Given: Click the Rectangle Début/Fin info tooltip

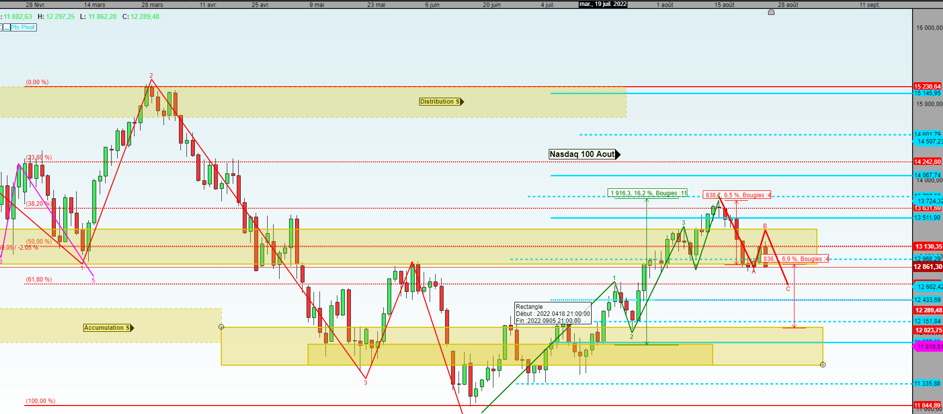Looking at the screenshot, I should (553, 314).
